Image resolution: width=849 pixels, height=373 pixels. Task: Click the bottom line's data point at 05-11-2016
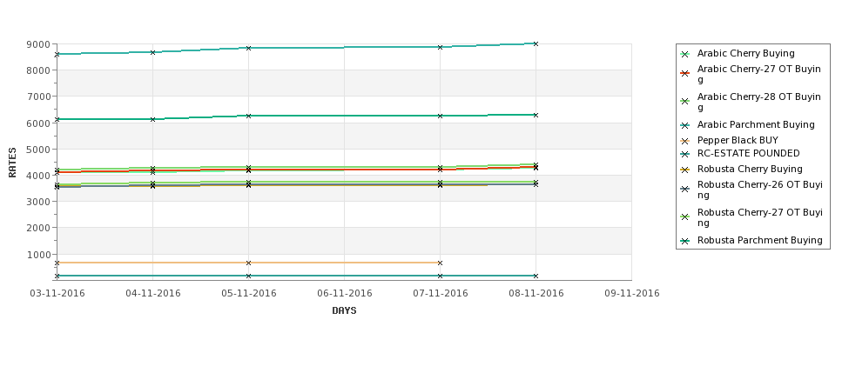(248, 276)
